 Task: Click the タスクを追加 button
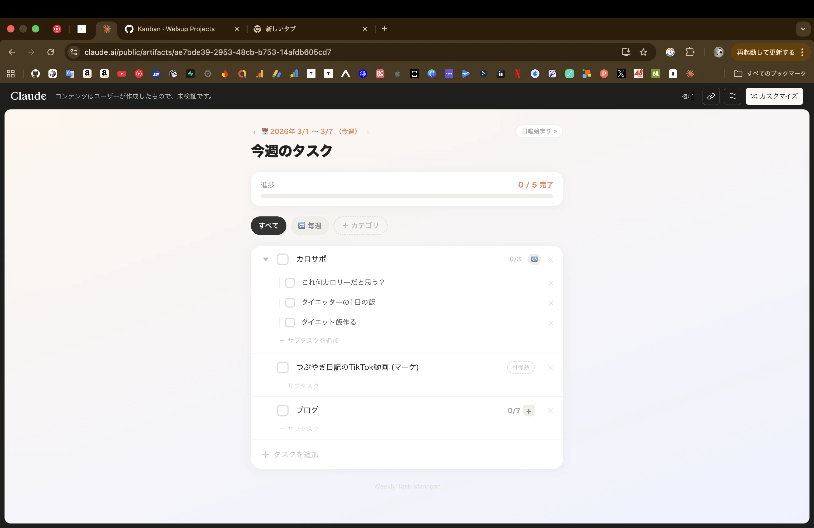(x=290, y=455)
